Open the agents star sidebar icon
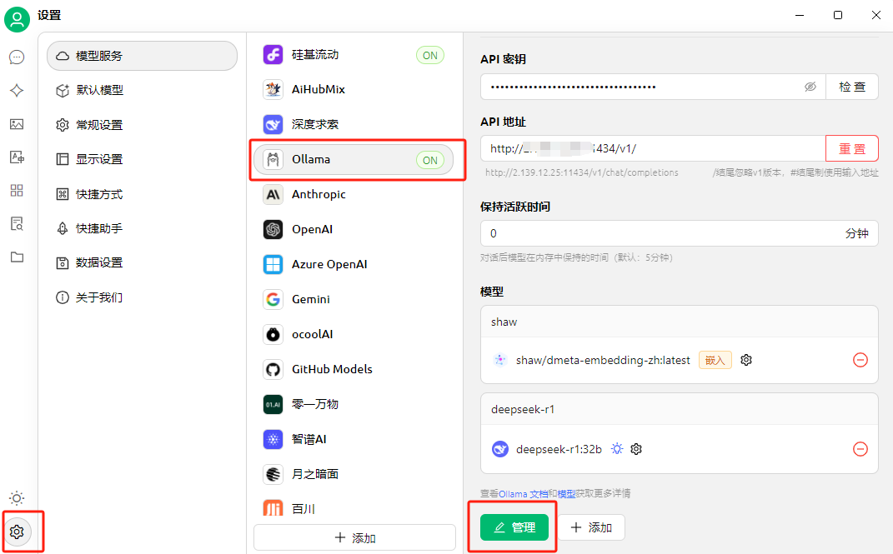Image resolution: width=893 pixels, height=554 pixels. click(x=17, y=91)
